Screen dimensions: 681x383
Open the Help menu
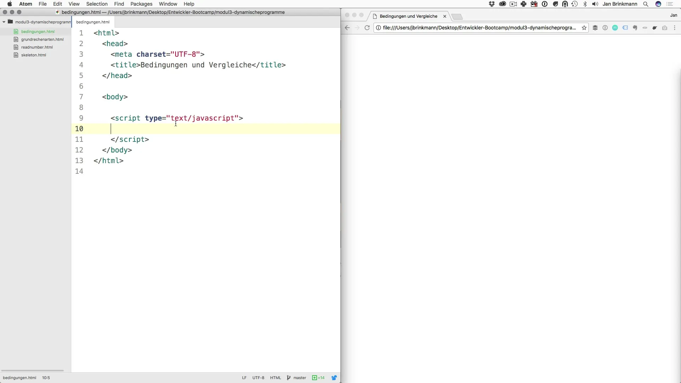(x=189, y=4)
